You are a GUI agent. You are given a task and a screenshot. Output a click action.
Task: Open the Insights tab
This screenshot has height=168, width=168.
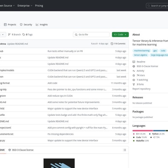[x=42, y=25]
